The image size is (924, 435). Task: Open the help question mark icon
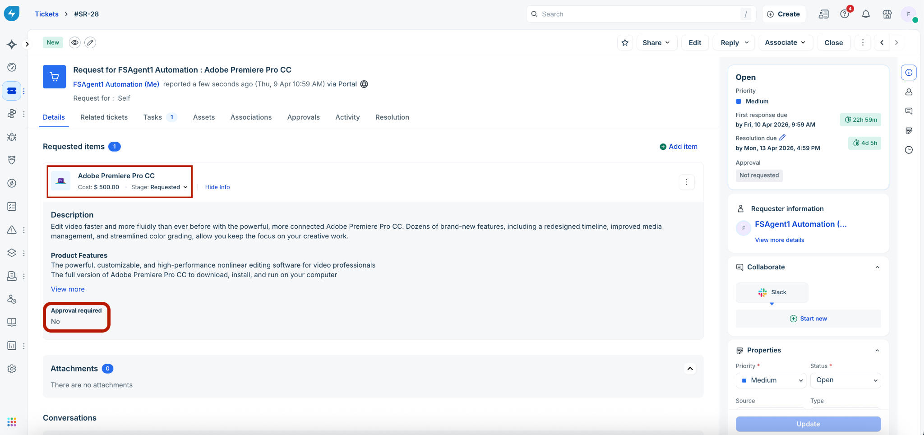pyautogui.click(x=845, y=14)
